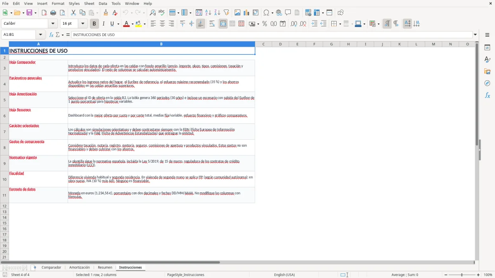Adjust the zoom slider

(462, 275)
